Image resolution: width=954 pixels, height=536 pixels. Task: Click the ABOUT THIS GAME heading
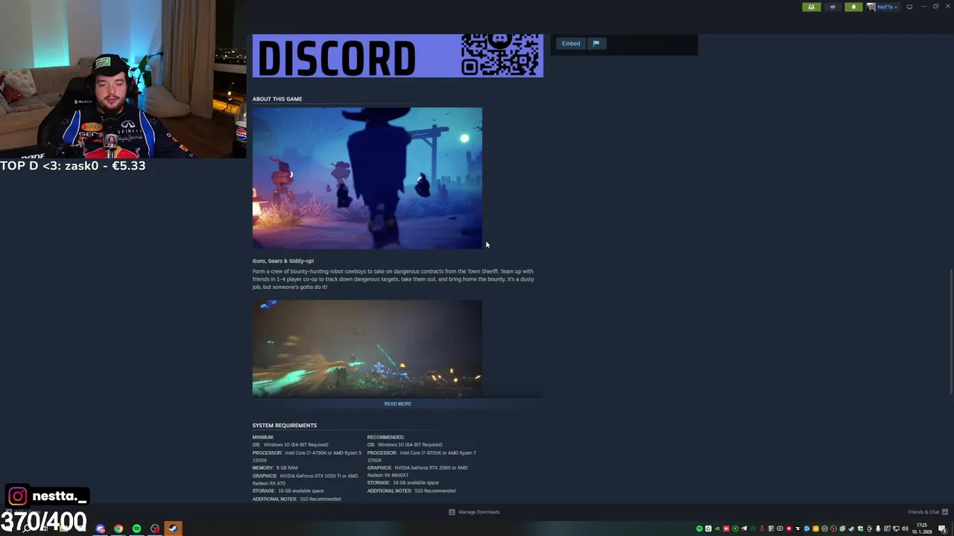point(277,98)
